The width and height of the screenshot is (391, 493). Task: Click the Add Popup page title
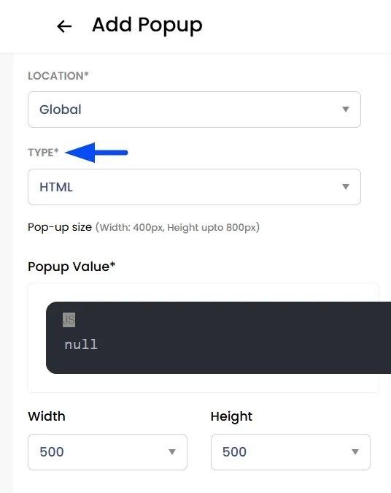coord(147,25)
